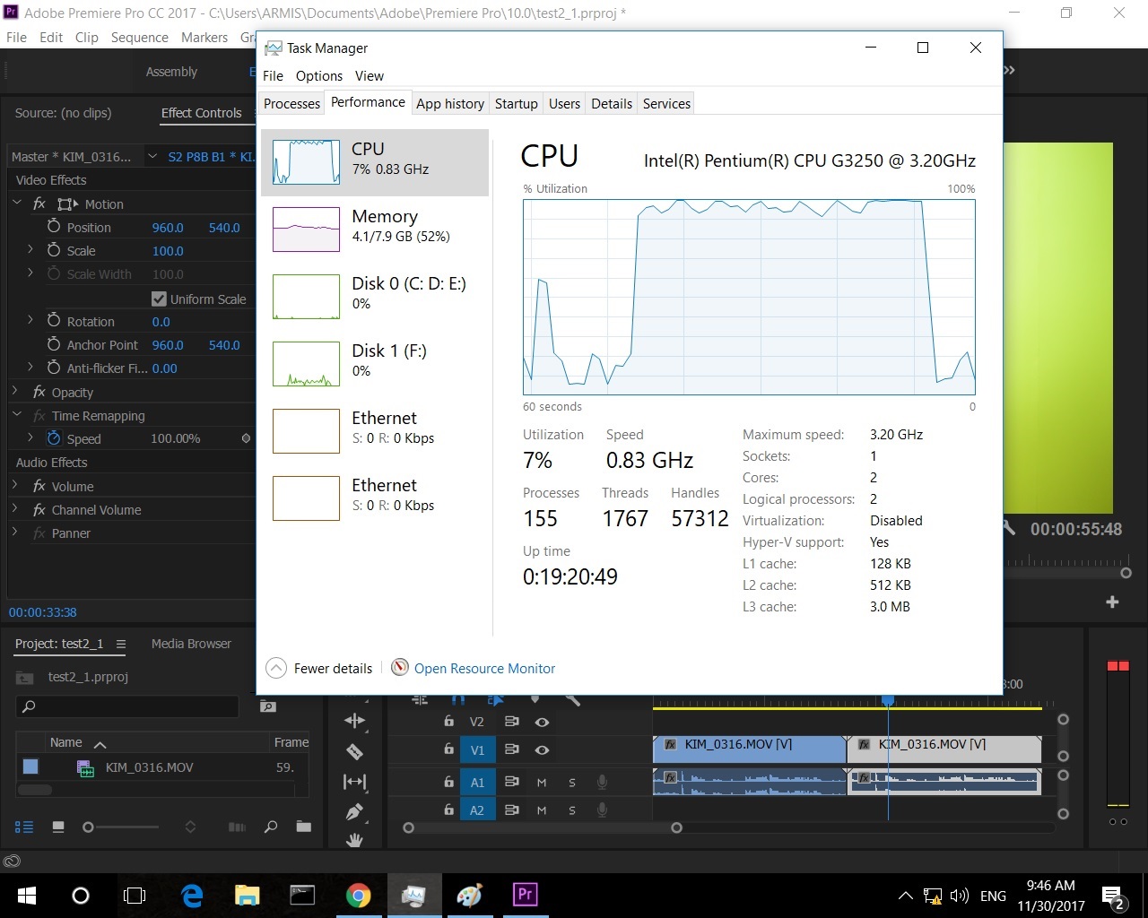
Task: Select the Ripple Edit tool in Premiere
Action: click(354, 721)
